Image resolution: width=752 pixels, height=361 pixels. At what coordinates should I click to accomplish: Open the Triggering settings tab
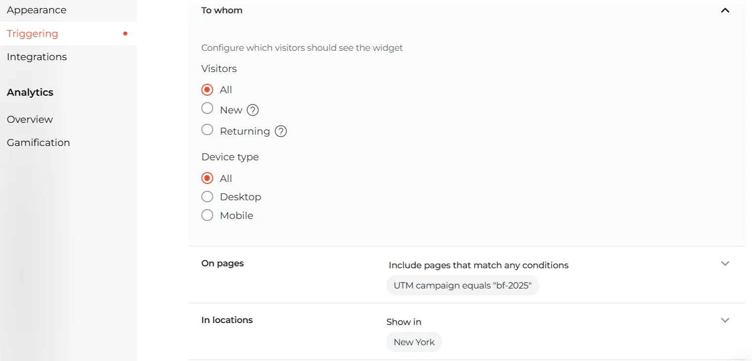click(33, 34)
